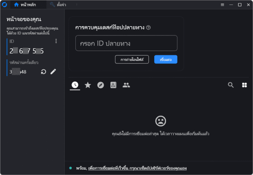Show favorites star tab
The width and height of the screenshot is (253, 175).
tap(88, 85)
